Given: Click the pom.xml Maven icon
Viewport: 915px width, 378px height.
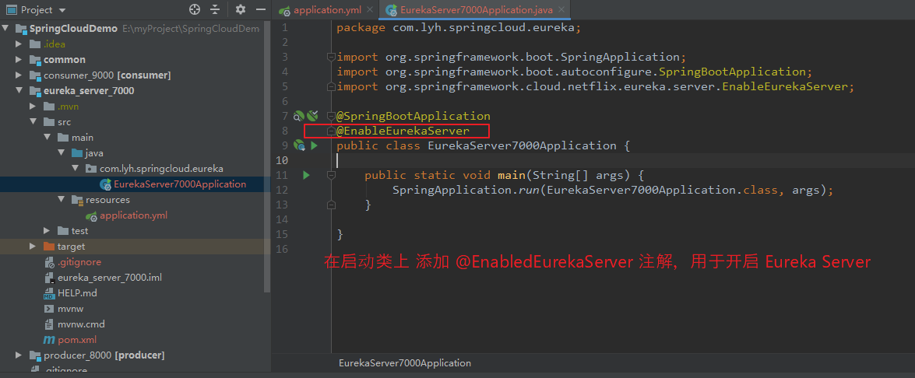Looking at the screenshot, I should [x=49, y=340].
